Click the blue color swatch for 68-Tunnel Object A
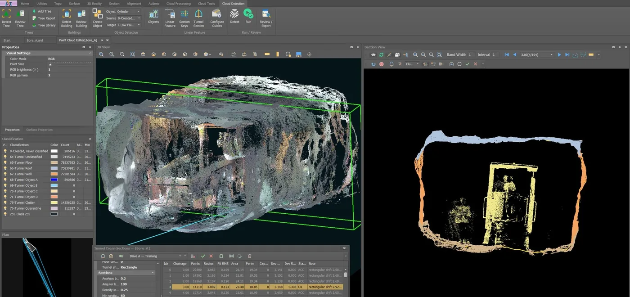The width and height of the screenshot is (630, 297). [54, 180]
